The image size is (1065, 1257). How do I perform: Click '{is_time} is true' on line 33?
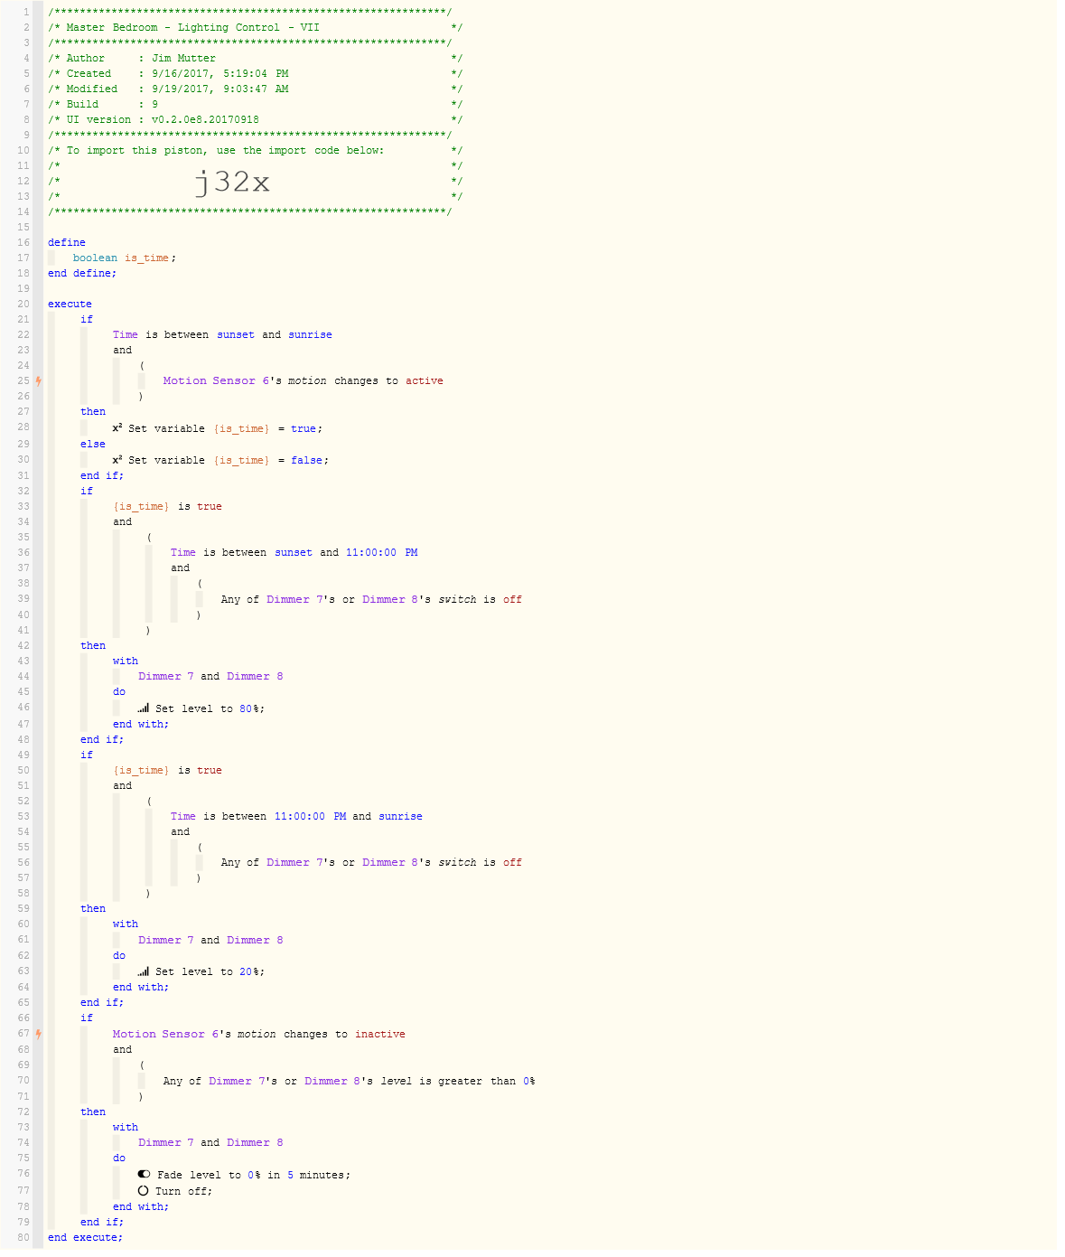pos(167,506)
